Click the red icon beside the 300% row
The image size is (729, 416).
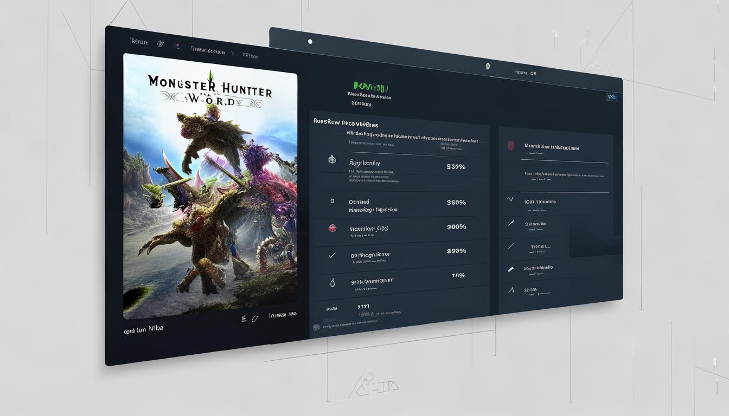pos(332,227)
